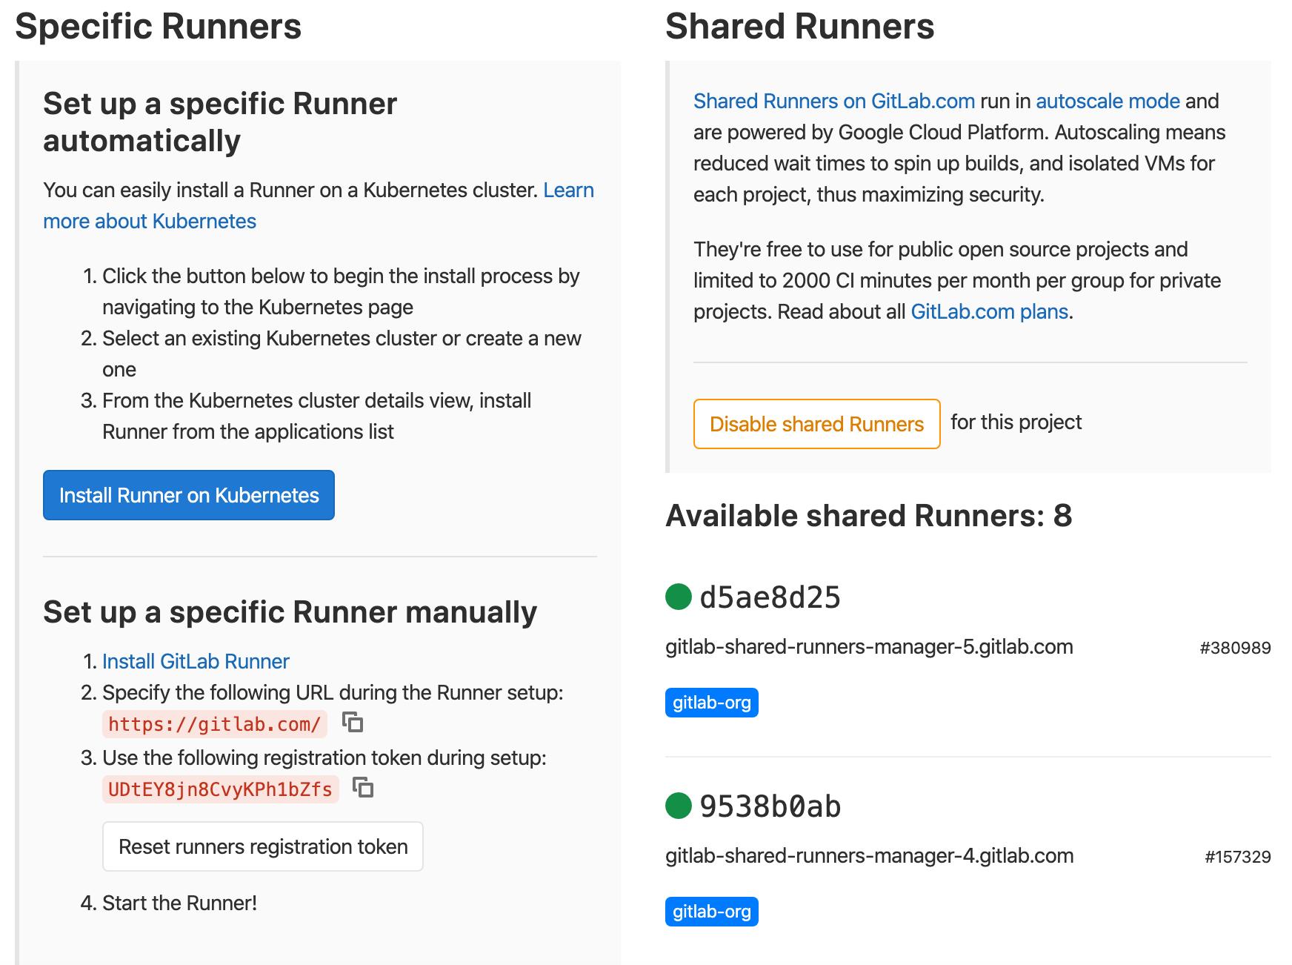Screen dimensions: 1292x965
Task: Select the registration token UDtEY8jn8CvyKPh1bZfs
Action: (219, 789)
